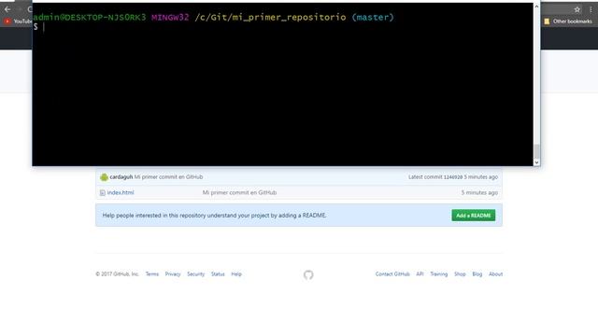Click the terminal scrollbar up arrow
Viewport: 598px width, 336px height.
[x=536, y=7]
